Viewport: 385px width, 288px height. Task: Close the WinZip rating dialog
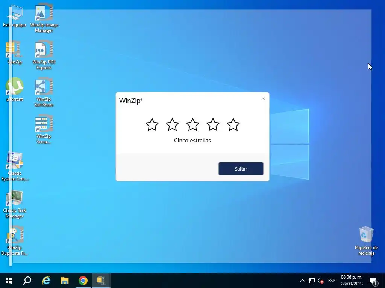click(263, 98)
